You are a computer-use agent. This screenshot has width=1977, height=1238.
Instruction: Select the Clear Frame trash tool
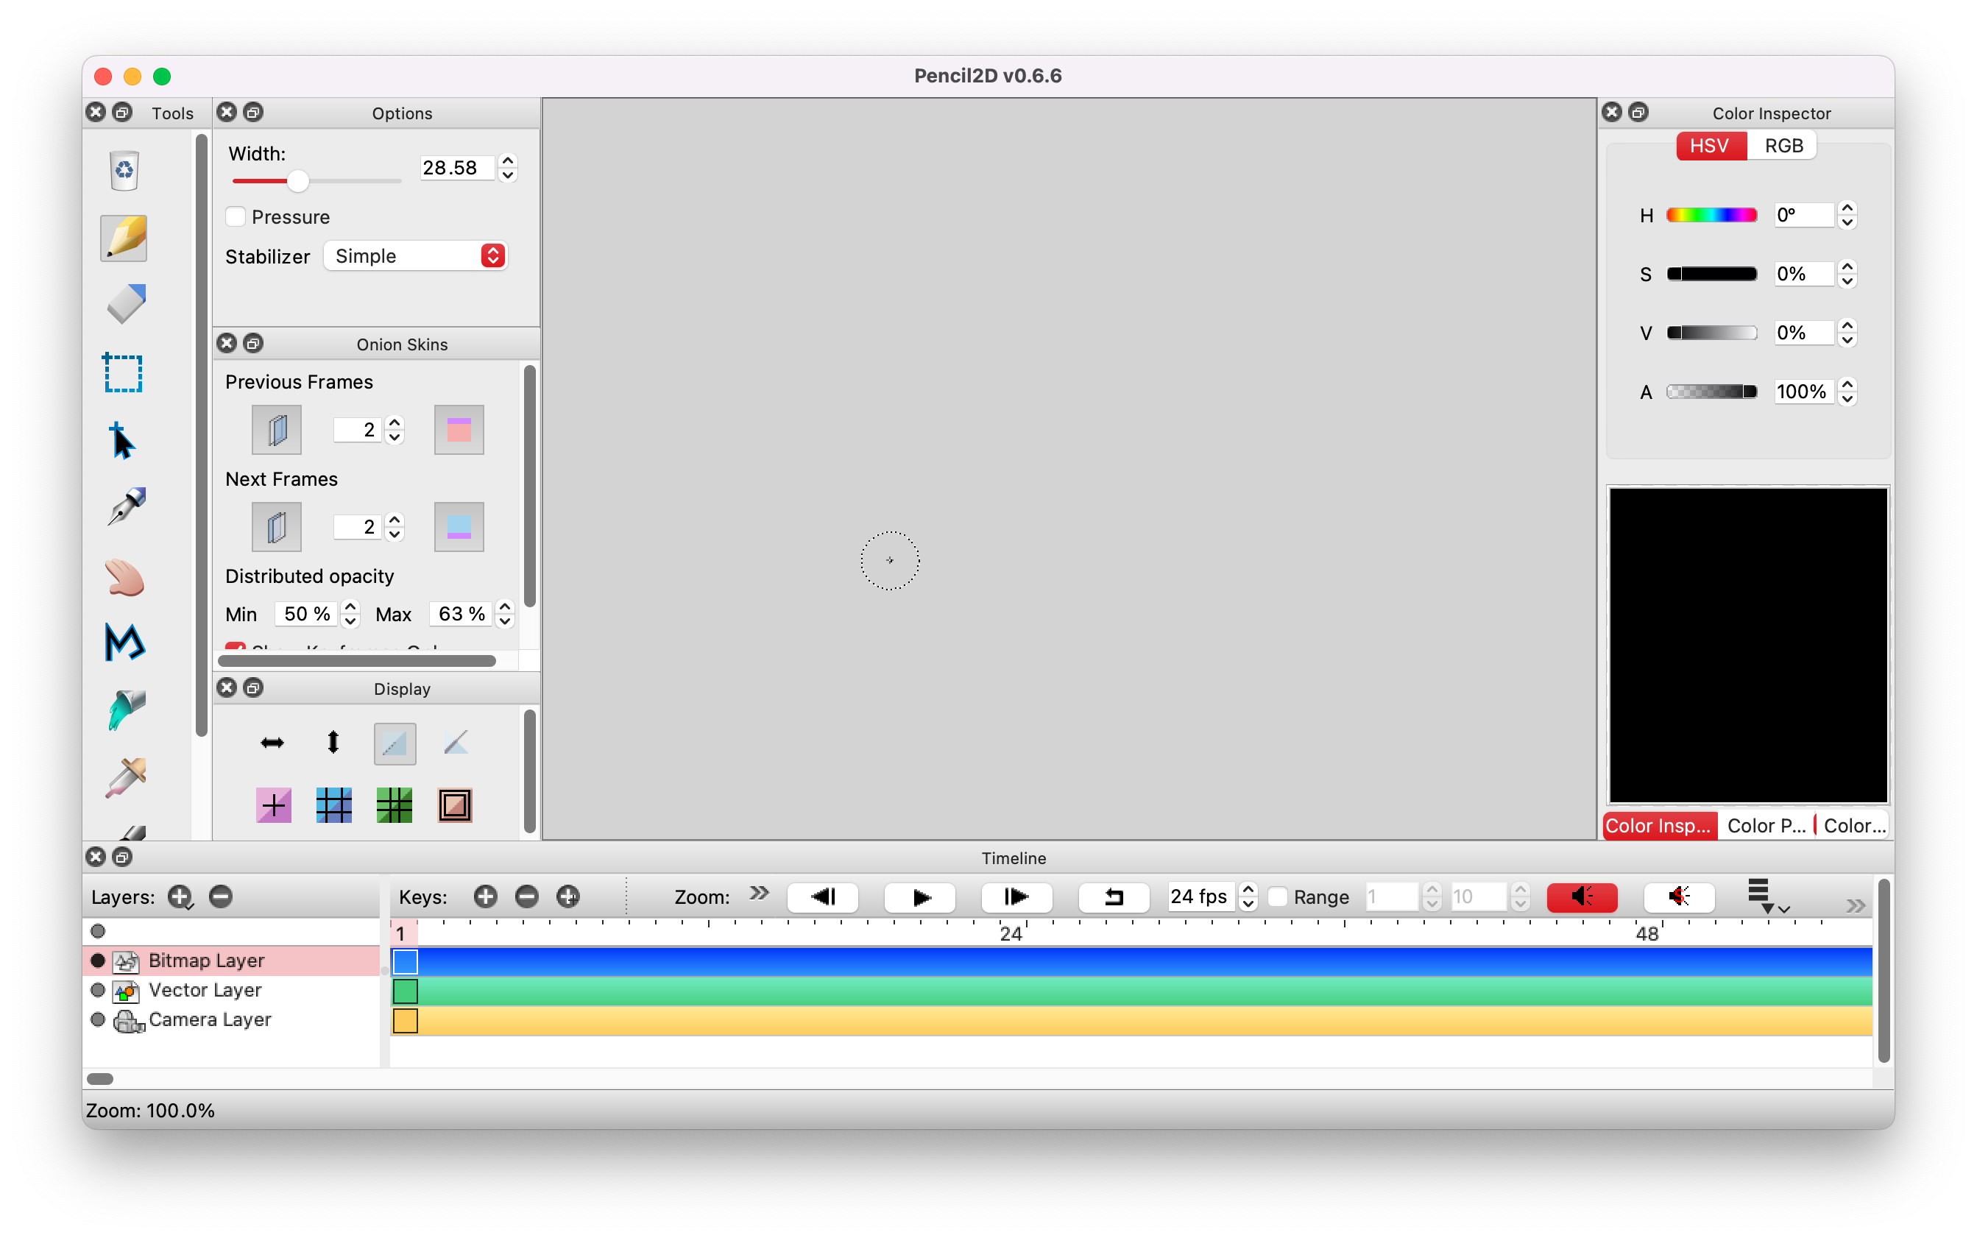(x=124, y=170)
